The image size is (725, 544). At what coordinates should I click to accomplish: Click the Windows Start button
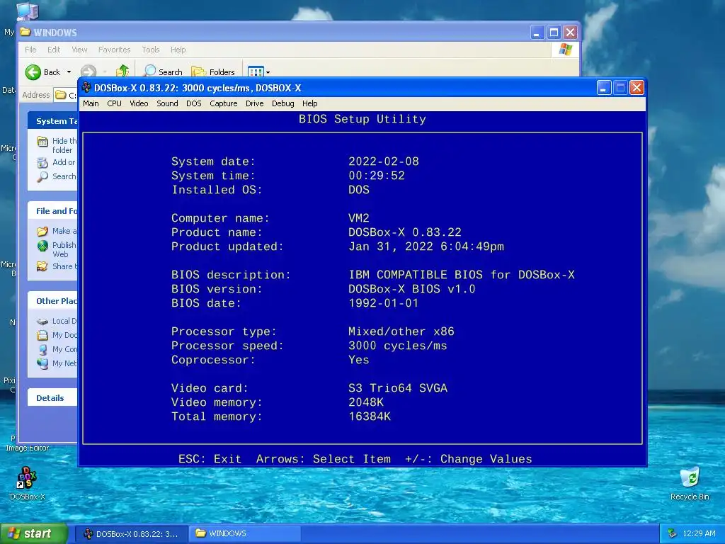tap(34, 534)
